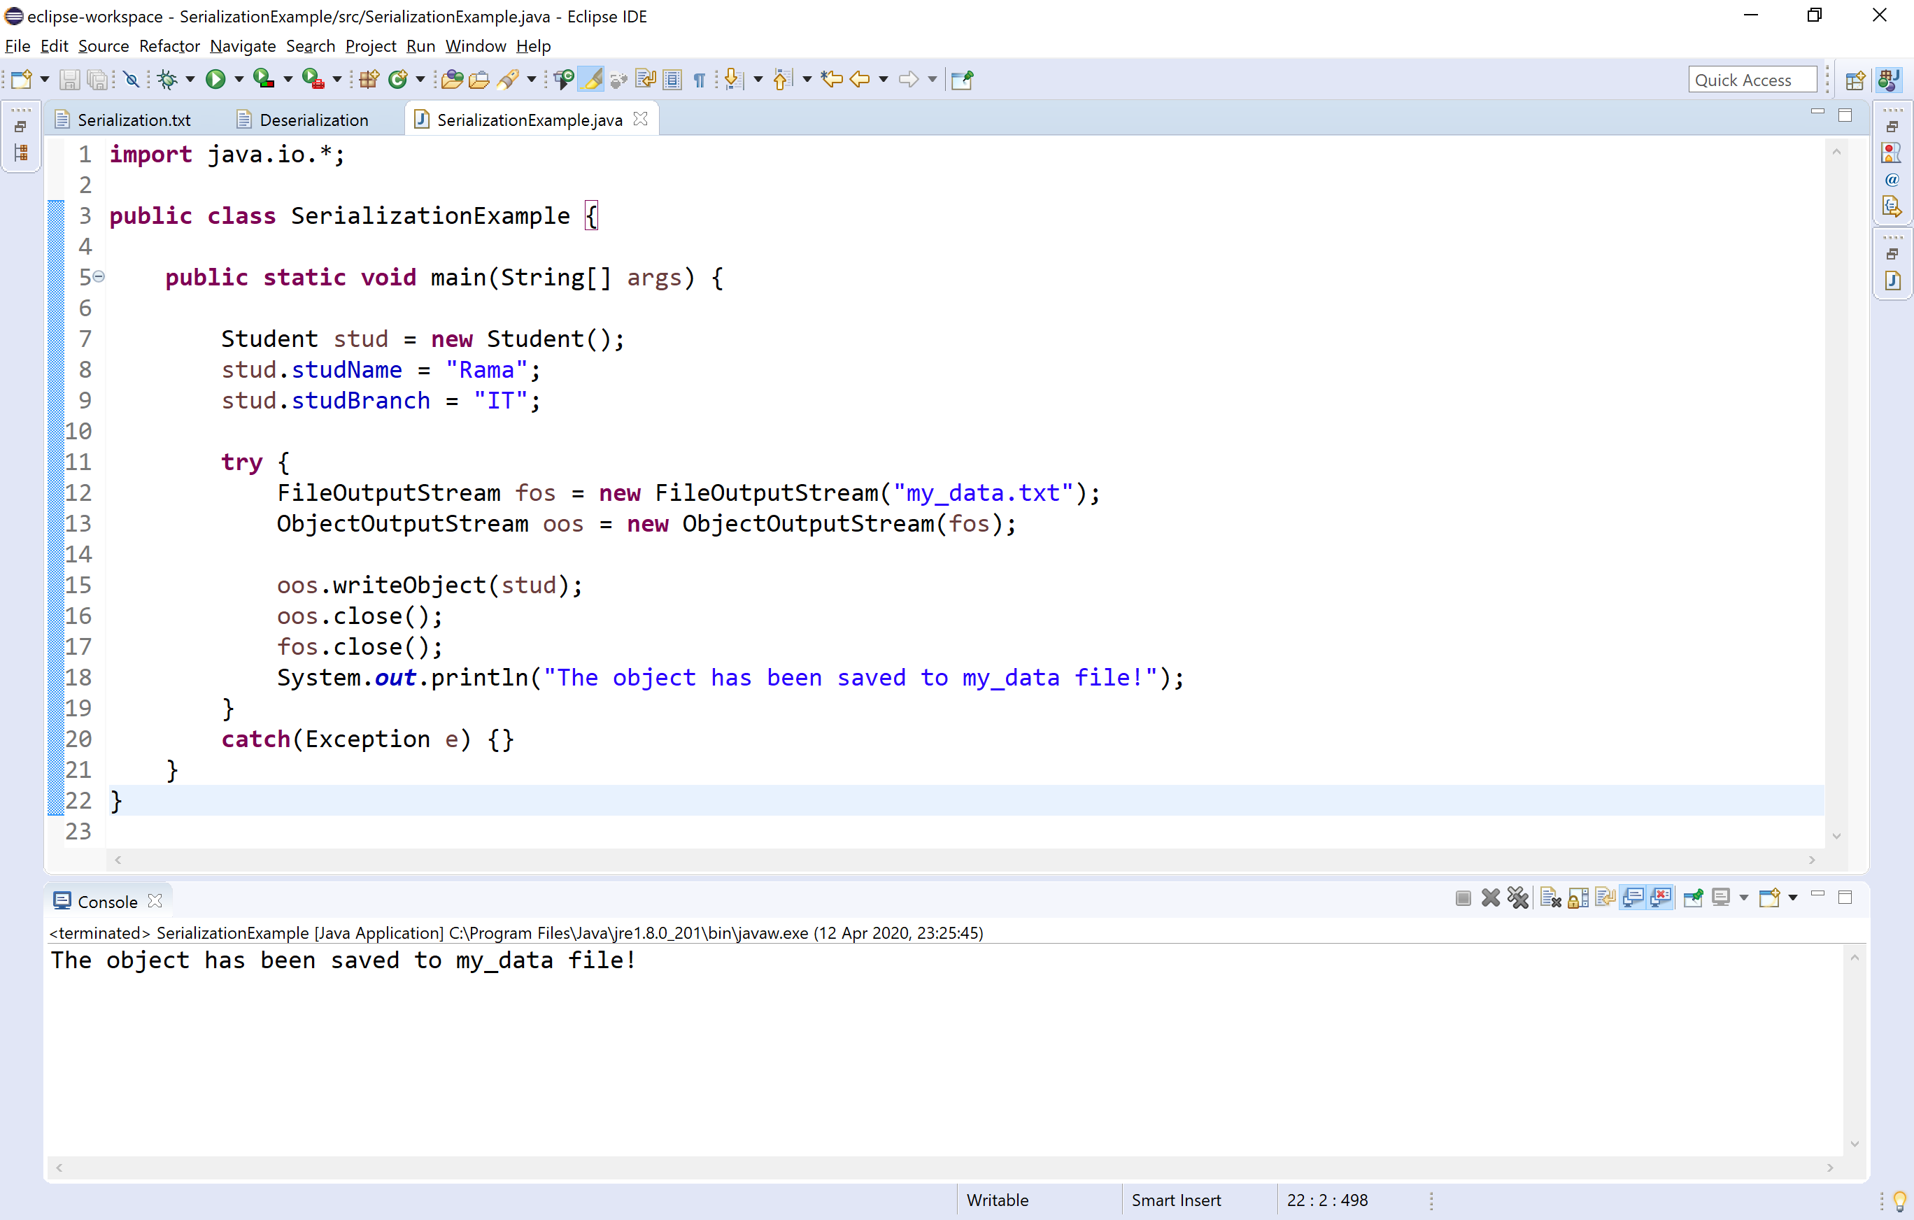Image resolution: width=1914 pixels, height=1220 pixels.
Task: Create a new Java class
Action: 399,80
